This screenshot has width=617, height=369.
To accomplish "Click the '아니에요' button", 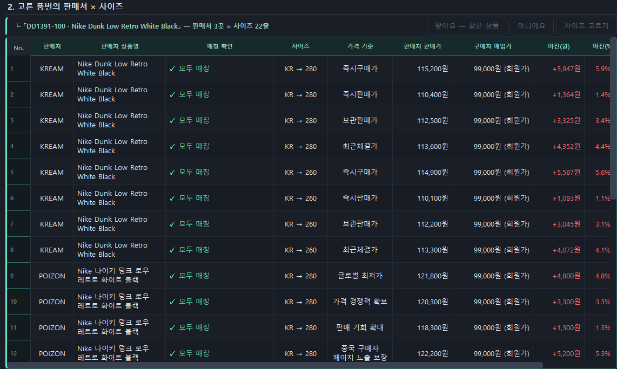I will coord(532,26).
